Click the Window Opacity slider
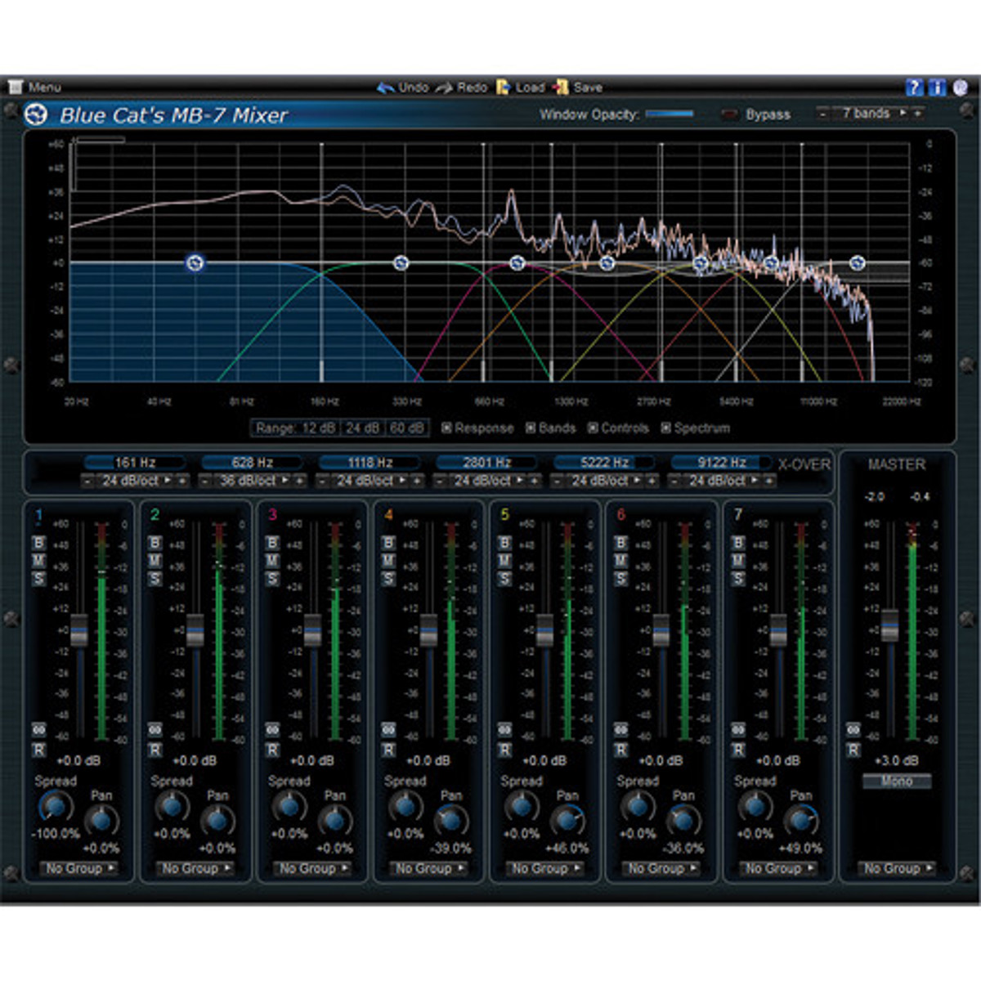Image resolution: width=981 pixels, height=981 pixels. click(670, 114)
